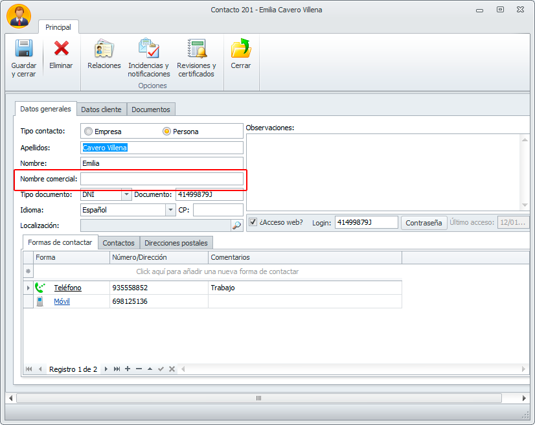535x425 pixels.
Task: Toggle the ¿Acceso web? checkbox
Action: pyautogui.click(x=253, y=222)
